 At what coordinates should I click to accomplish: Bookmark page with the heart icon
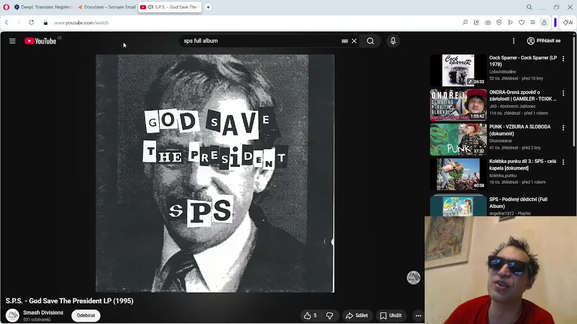(522, 22)
